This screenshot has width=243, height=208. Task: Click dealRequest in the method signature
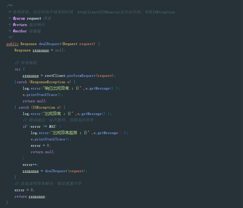point(50,44)
